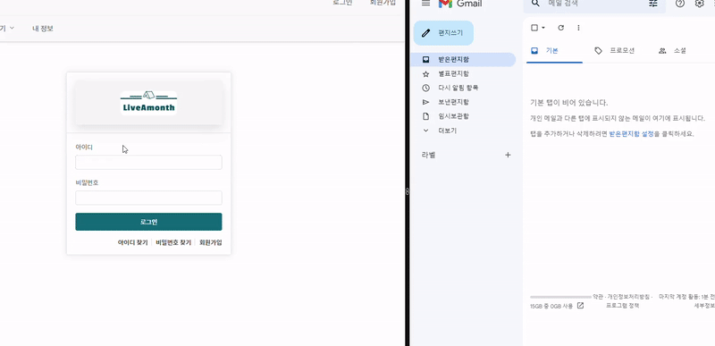This screenshot has width=715, height=346.
Task: Click the 편지쓰기 compose button
Action: [443, 33]
